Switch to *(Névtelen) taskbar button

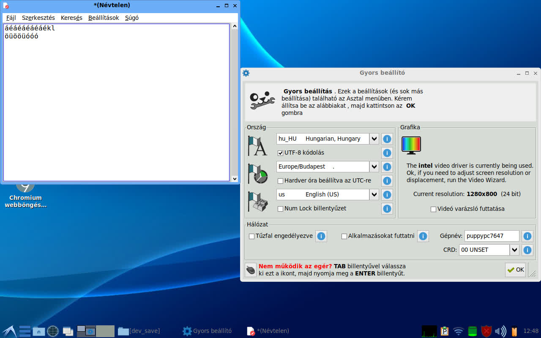tap(268, 331)
